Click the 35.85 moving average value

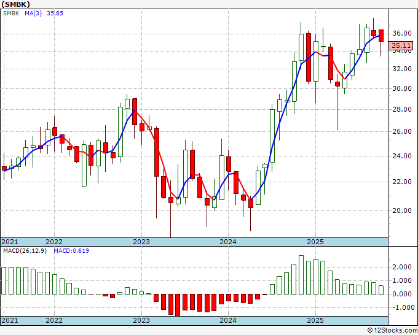[55, 13]
